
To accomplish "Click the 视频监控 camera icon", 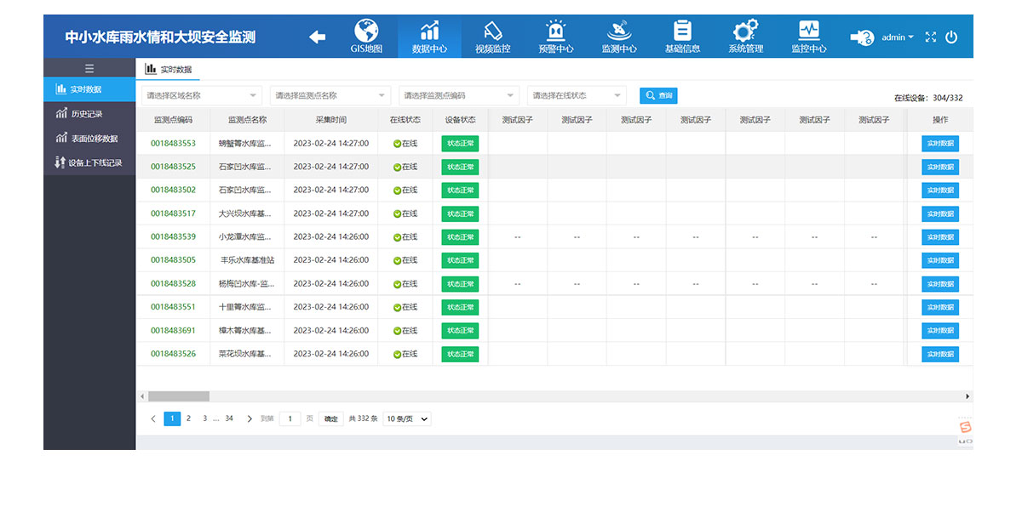I will 493,31.
